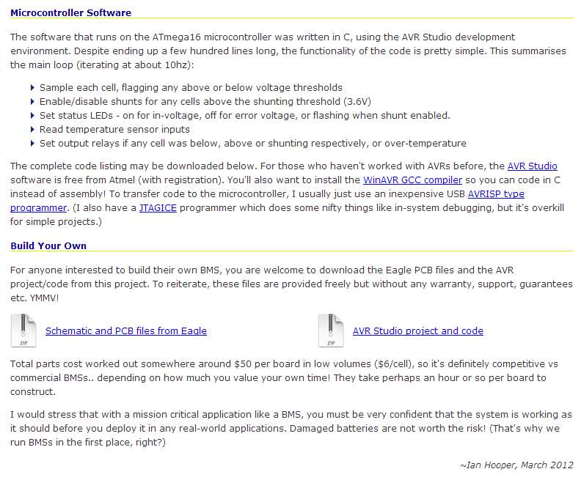Download AVR Studio project and code
Viewport: 581px width, 480px height.
[x=418, y=331]
